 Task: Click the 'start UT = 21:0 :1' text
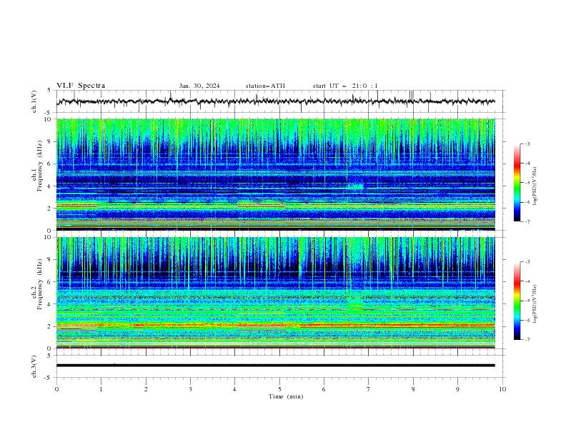tap(345, 86)
